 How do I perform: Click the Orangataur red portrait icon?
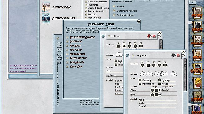coord(178,55)
